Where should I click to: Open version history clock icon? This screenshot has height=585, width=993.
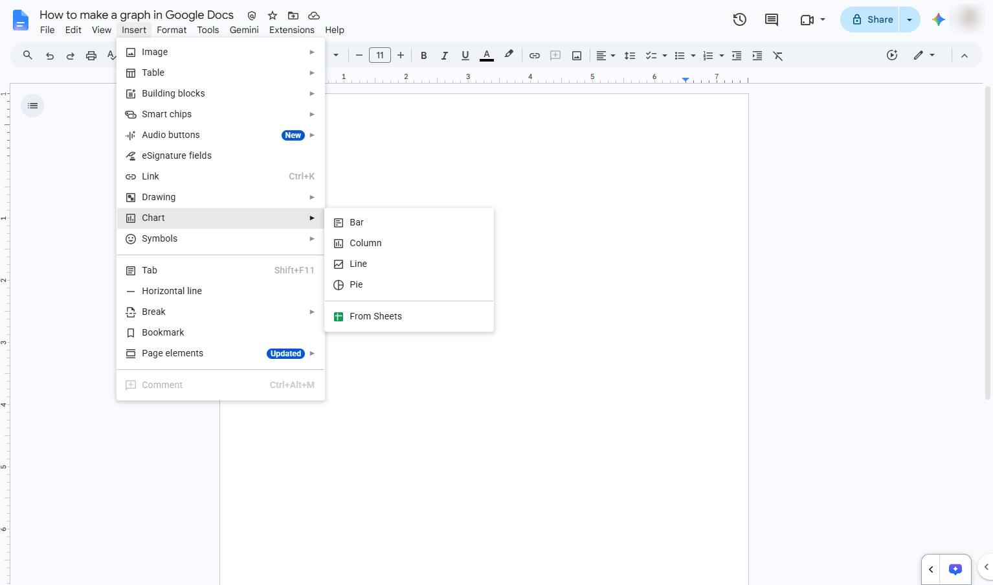[x=740, y=19]
